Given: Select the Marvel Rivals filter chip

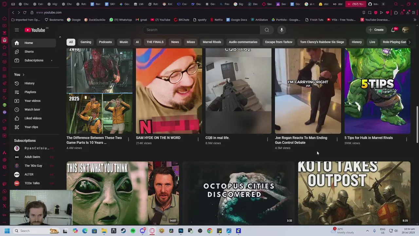Looking at the screenshot, I should [x=212, y=42].
